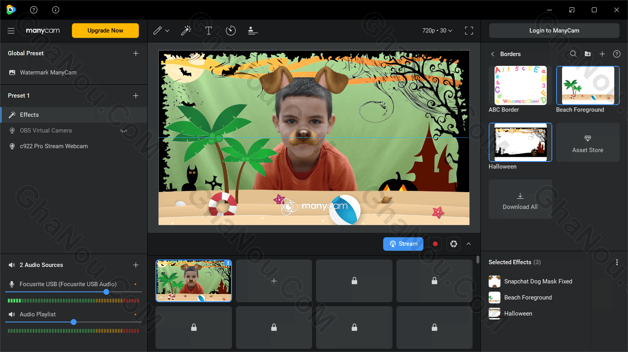Select the Watermark ManyCam layer

point(74,73)
